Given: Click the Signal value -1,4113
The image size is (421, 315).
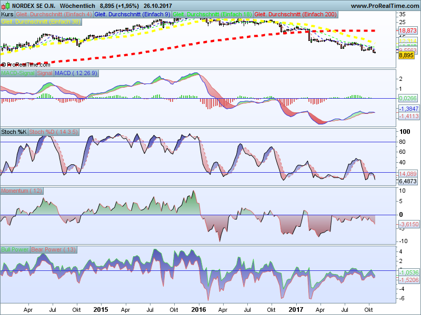Looking at the screenshot, I should [x=408, y=116].
